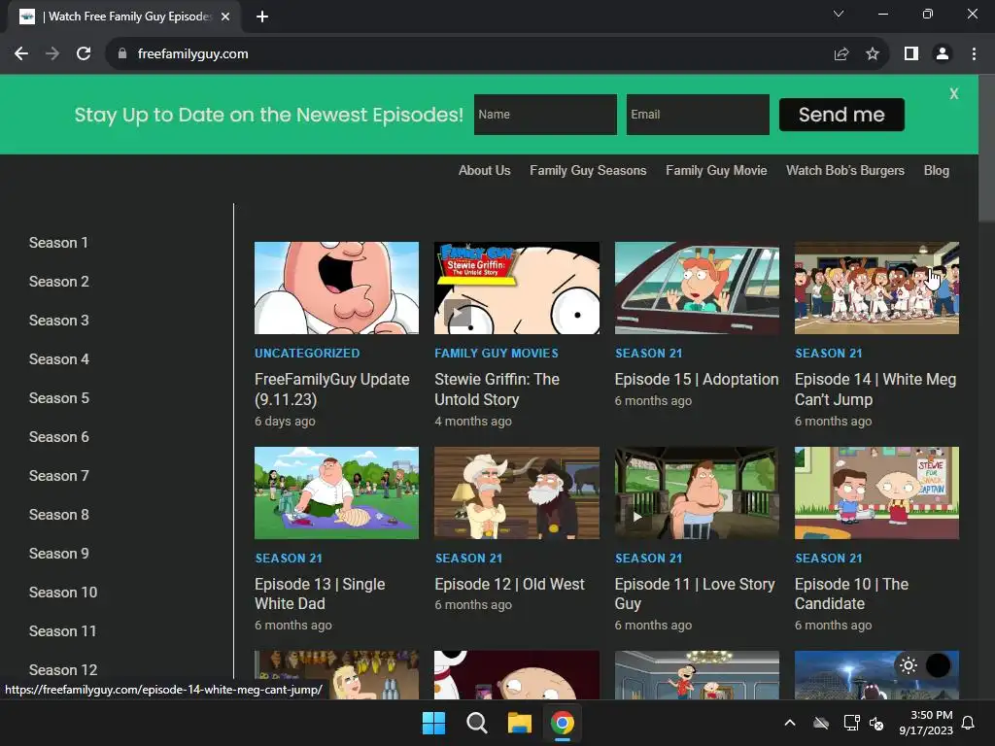This screenshot has width=995, height=746.
Task: Open the muted volume tray icon
Action: coord(876,723)
